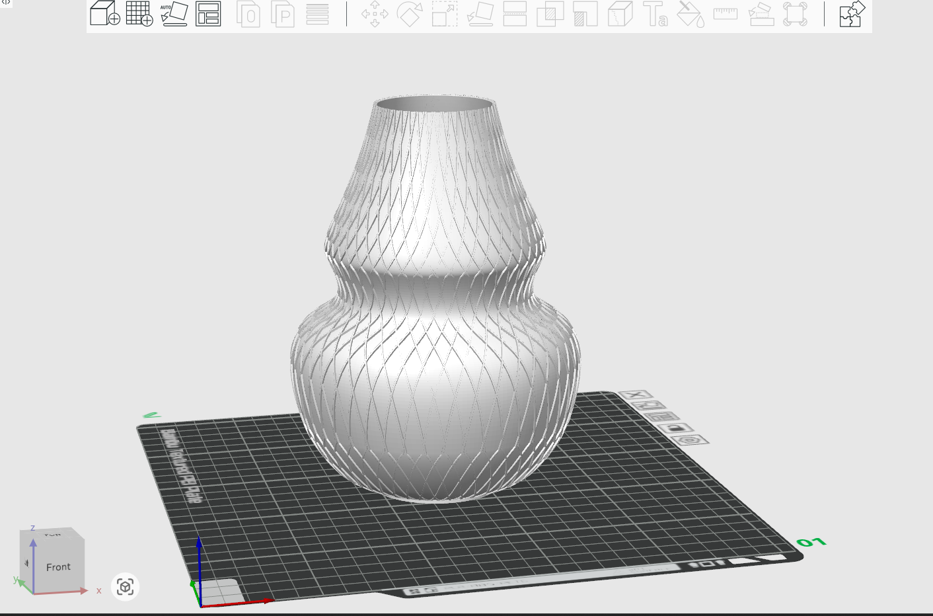Toggle the sidebar collapse arrow at top-left

(x=6, y=3)
